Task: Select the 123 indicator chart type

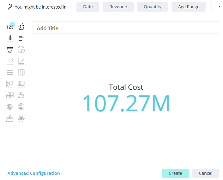Action: [x=10, y=27]
